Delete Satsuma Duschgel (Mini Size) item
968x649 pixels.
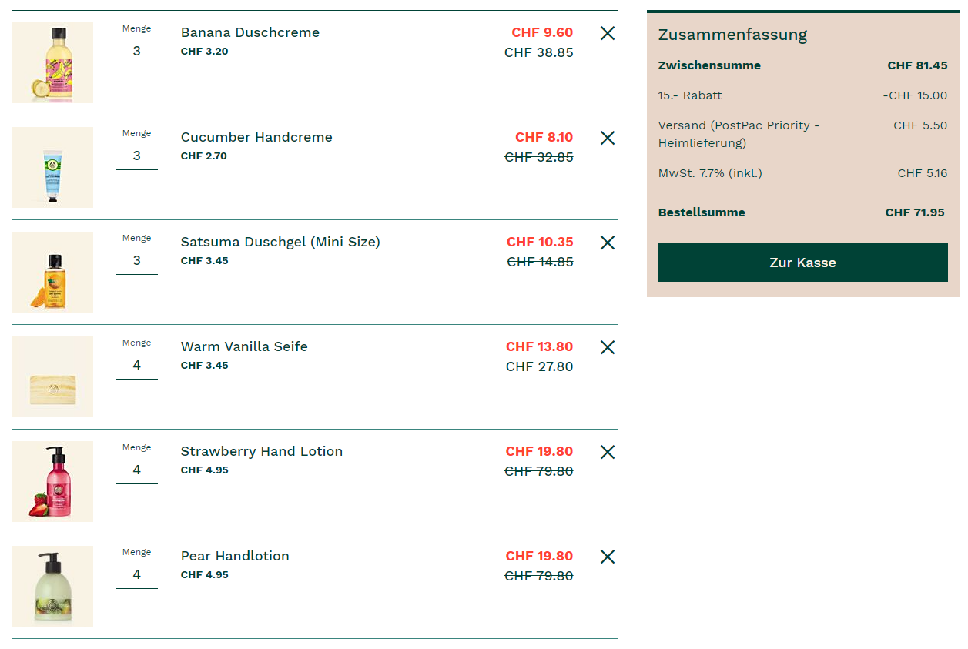tap(608, 243)
